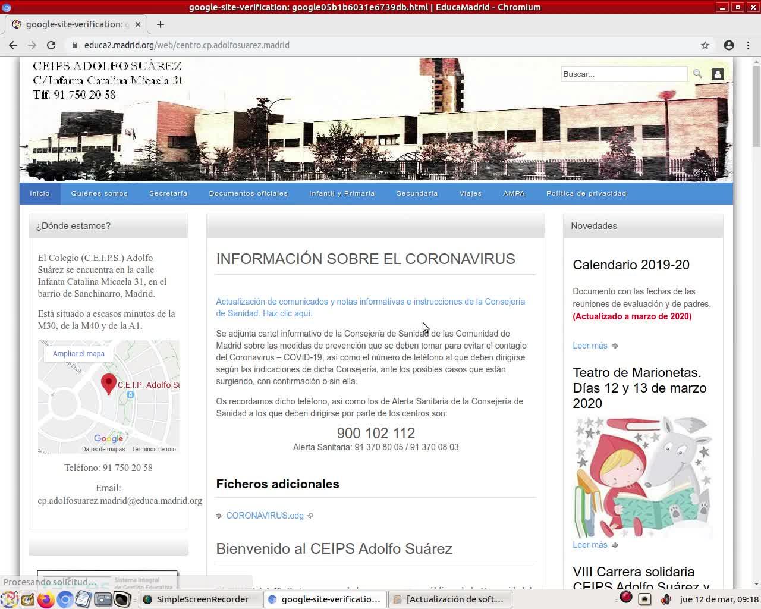Open the Datos de mapas link
Viewport: 761px width, 609px height.
[103, 450]
